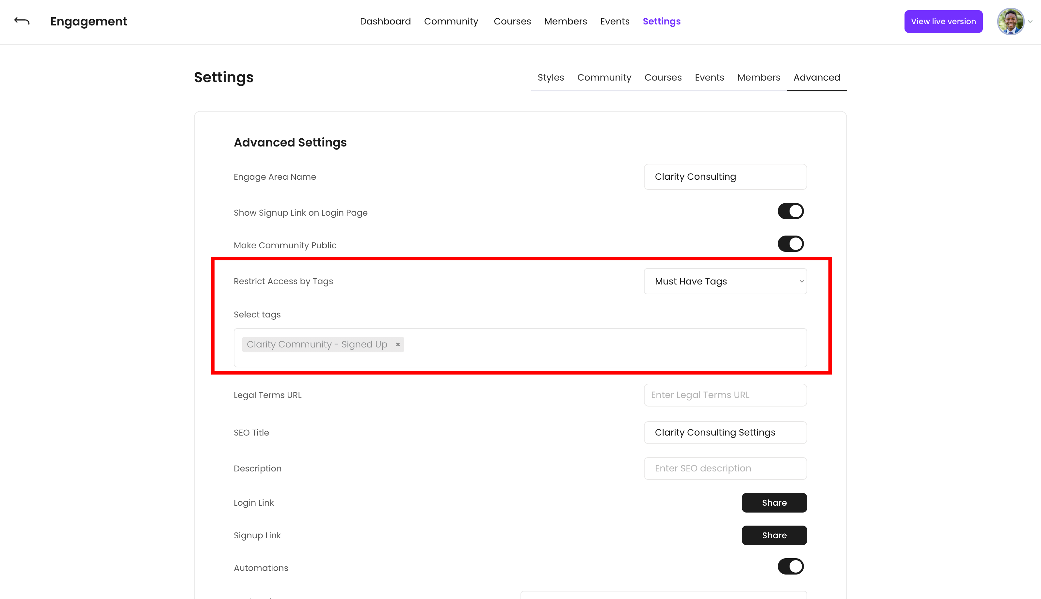
Task: Open the Restrict Access by Tags dropdown
Action: click(725, 282)
